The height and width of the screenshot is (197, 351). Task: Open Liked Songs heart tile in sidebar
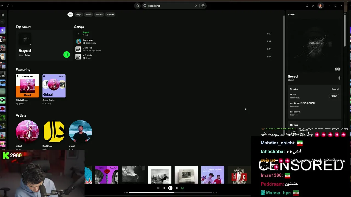click(3, 30)
